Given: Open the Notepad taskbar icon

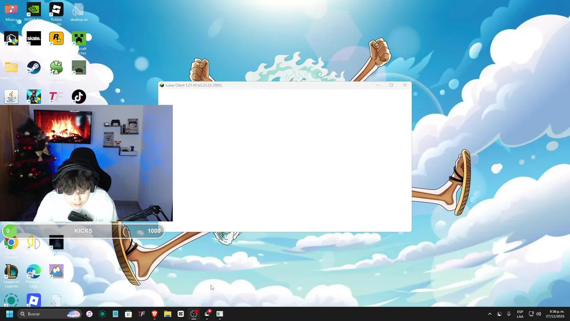Looking at the screenshot, I should (x=115, y=314).
